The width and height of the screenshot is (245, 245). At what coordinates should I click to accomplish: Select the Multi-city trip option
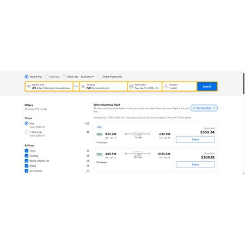[x=64, y=77]
